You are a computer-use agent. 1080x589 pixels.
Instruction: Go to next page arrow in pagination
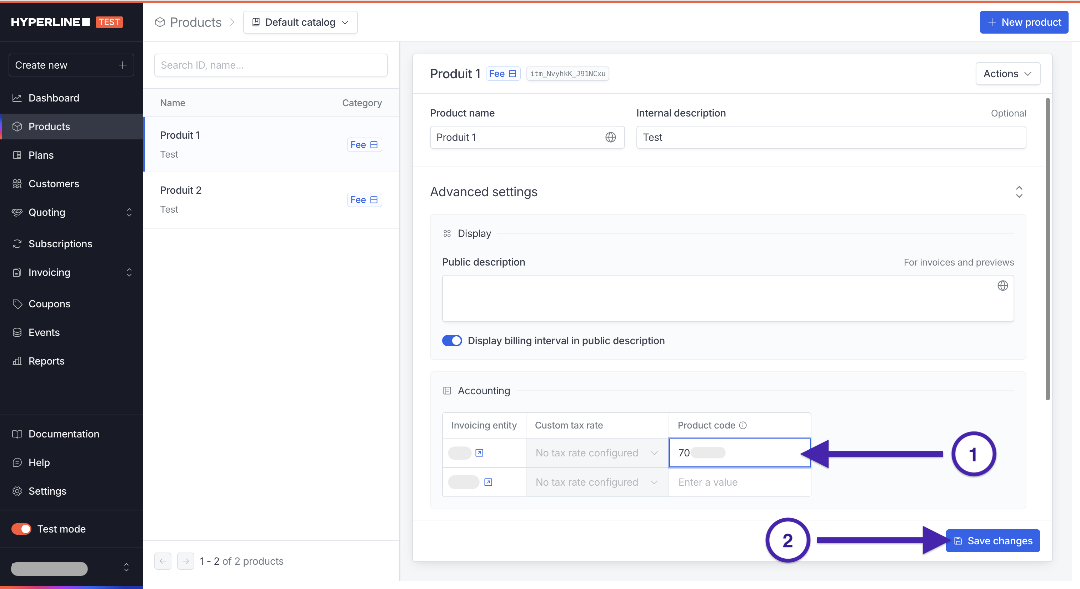186,561
